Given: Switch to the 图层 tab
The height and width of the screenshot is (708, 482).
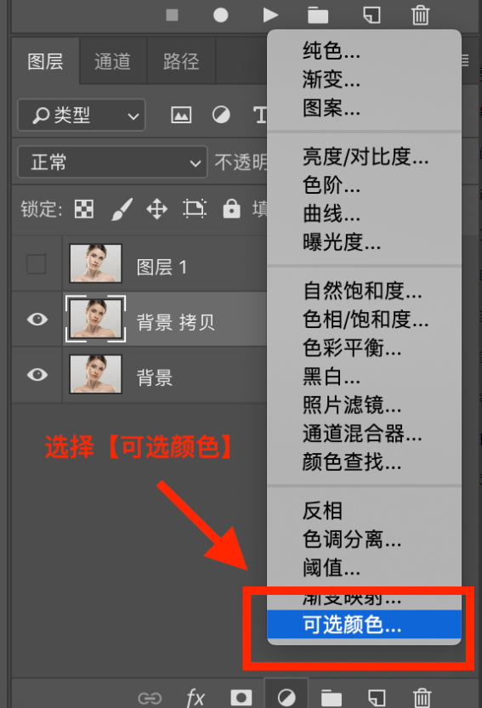Looking at the screenshot, I should [x=45, y=61].
